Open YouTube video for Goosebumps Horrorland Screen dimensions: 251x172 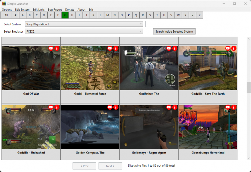tap(228, 107)
